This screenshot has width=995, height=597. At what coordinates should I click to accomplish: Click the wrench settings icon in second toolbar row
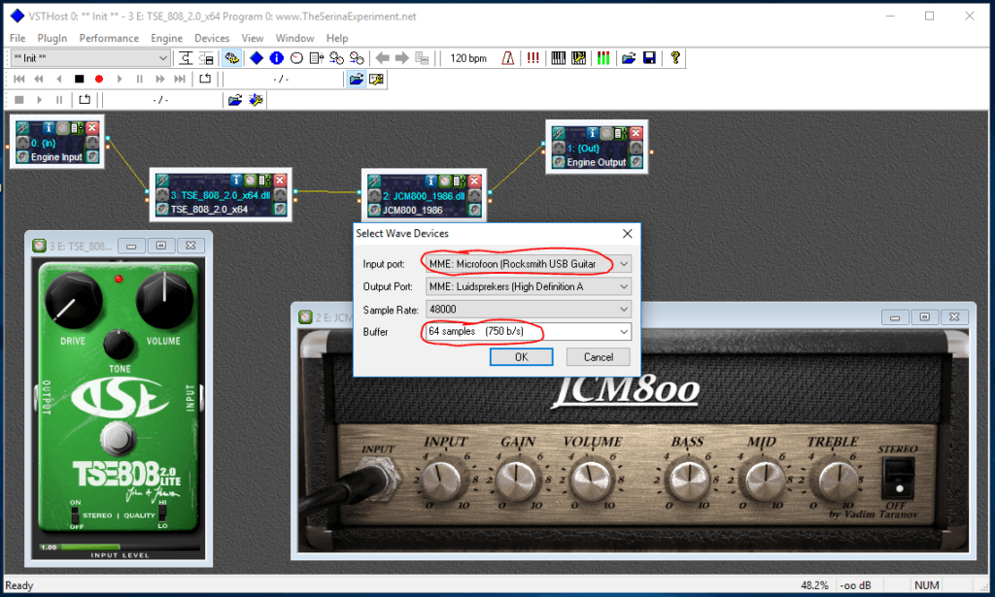tap(376, 80)
